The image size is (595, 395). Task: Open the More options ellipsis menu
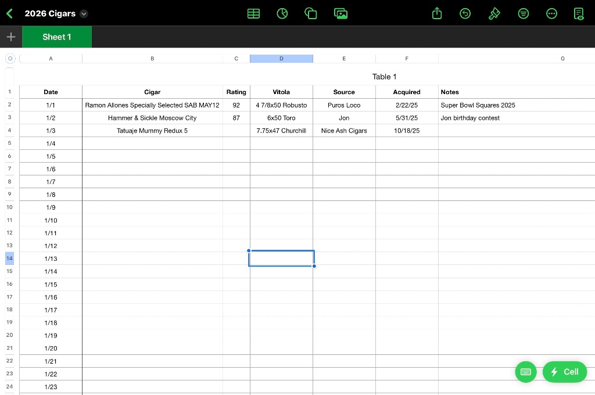(x=552, y=13)
